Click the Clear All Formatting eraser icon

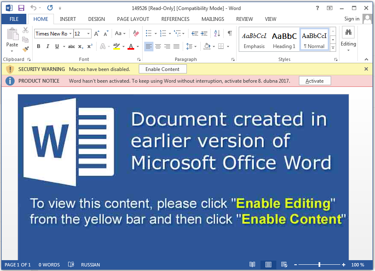[x=136, y=33]
